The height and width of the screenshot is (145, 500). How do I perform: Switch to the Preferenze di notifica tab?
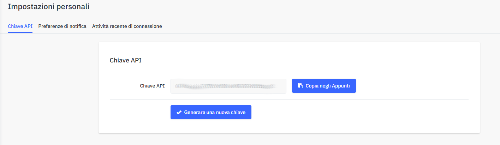[x=62, y=26]
